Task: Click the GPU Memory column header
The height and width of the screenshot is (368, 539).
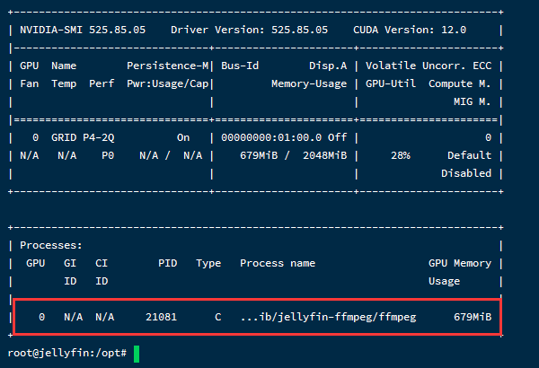Action: pyautogui.click(x=460, y=263)
